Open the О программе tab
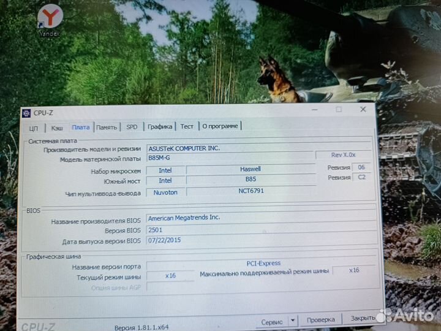This screenshot has height=331, width=441. coord(221,126)
